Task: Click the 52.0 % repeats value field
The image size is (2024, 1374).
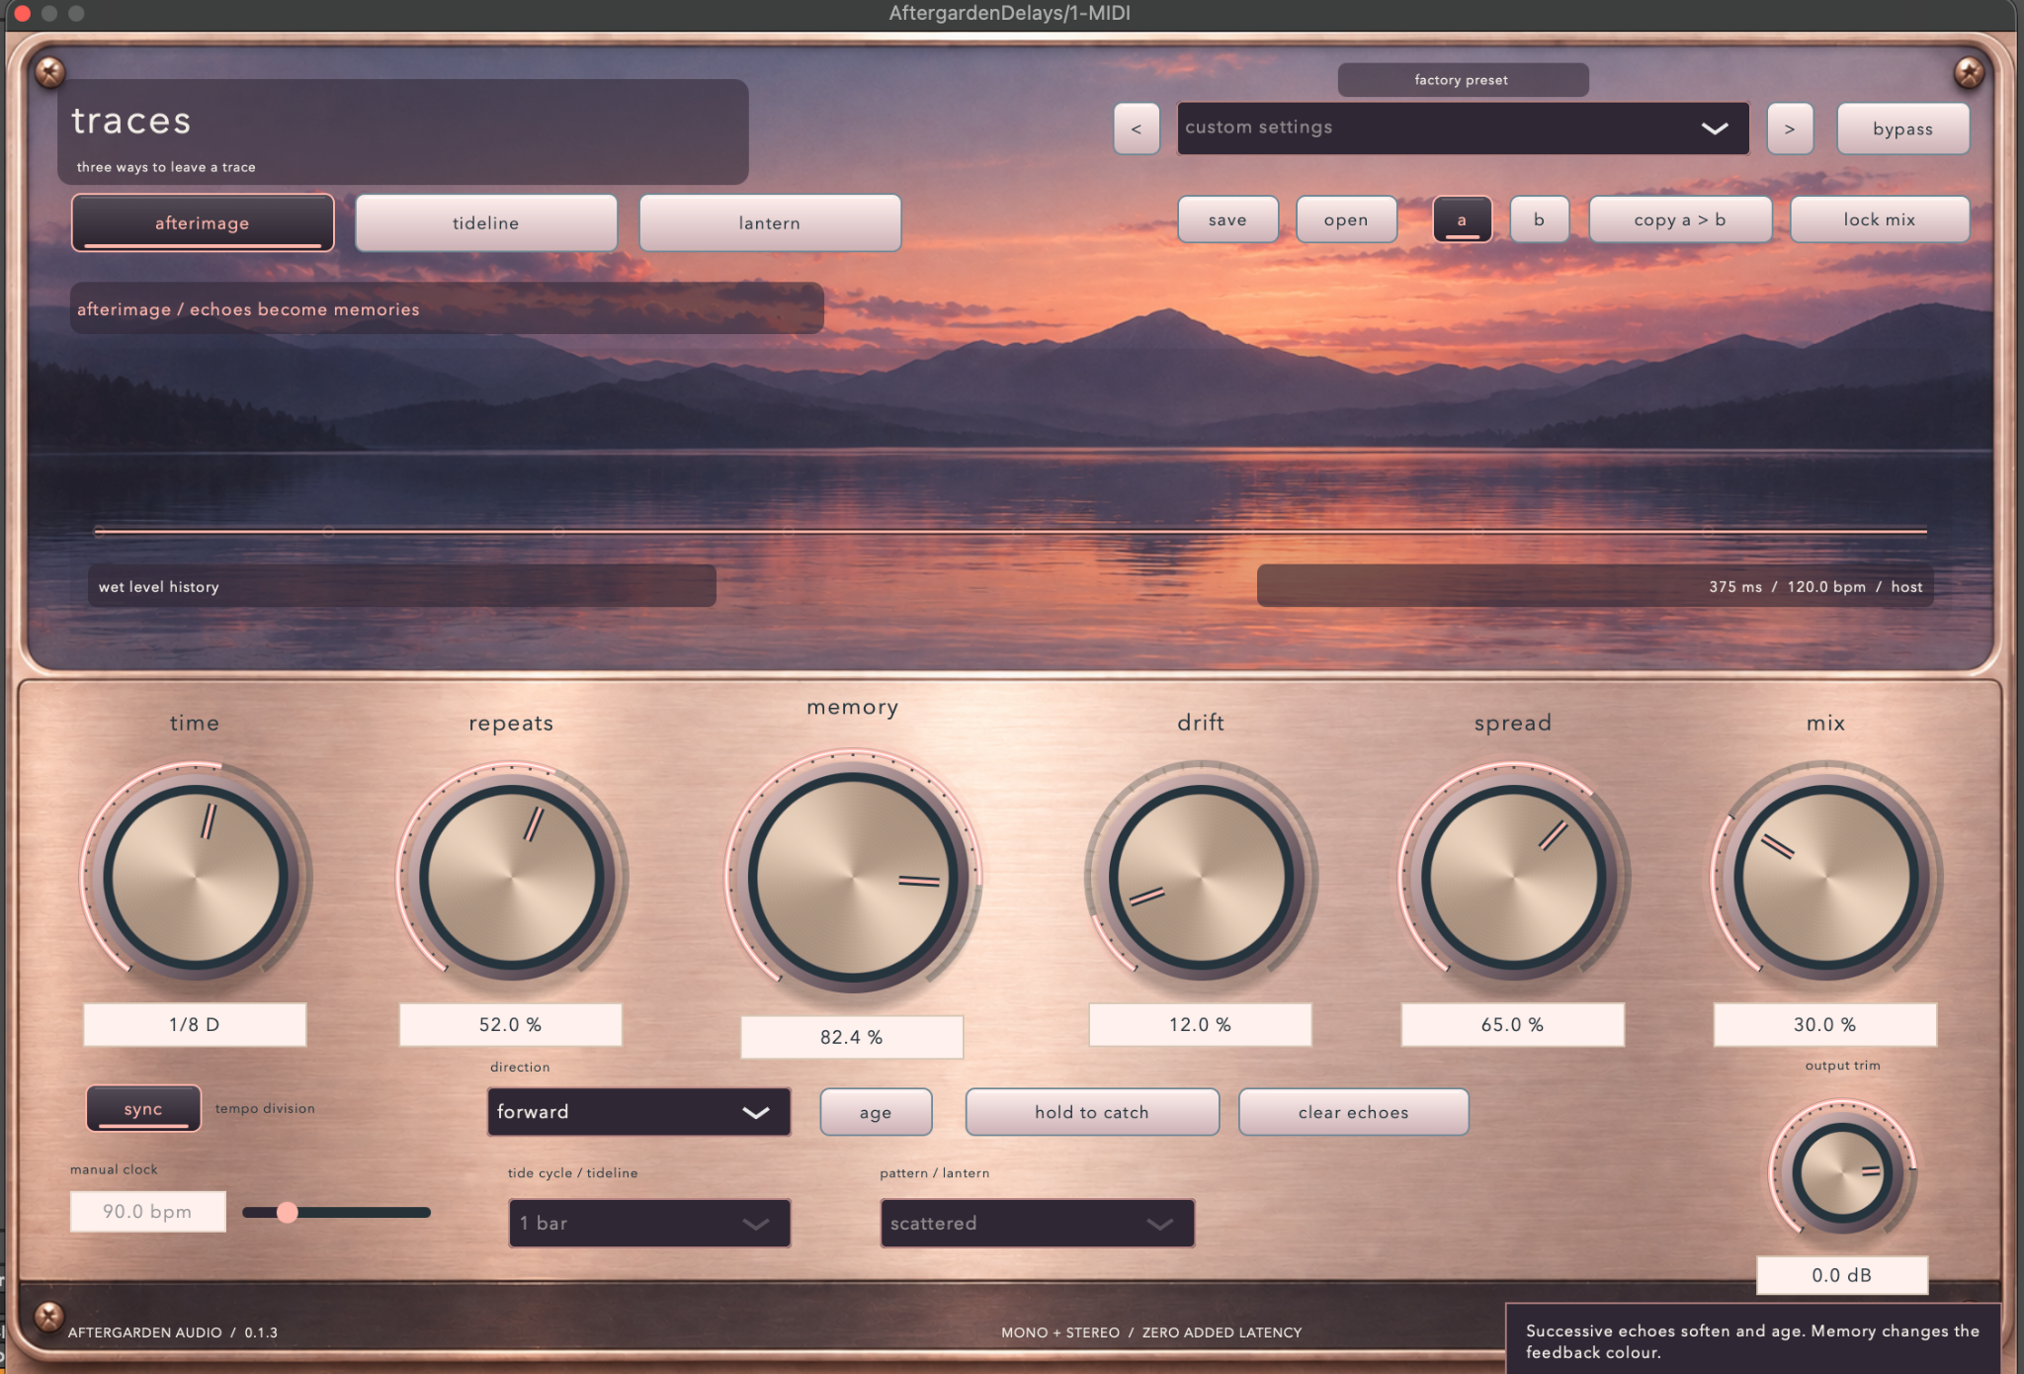Action: [x=511, y=1025]
